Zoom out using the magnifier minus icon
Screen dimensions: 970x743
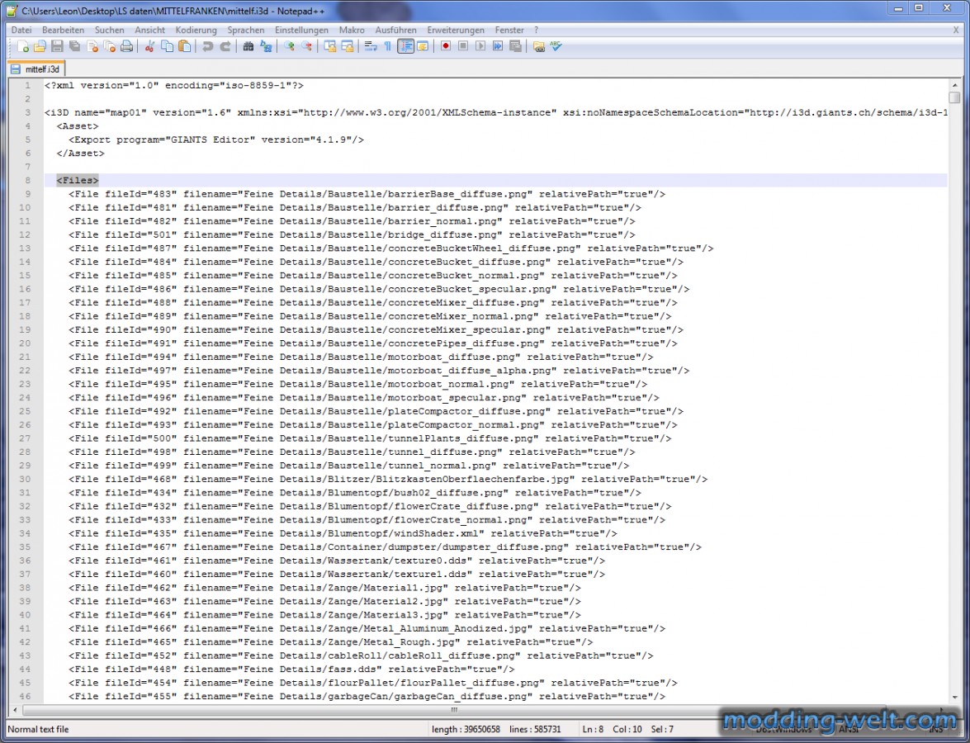(306, 46)
